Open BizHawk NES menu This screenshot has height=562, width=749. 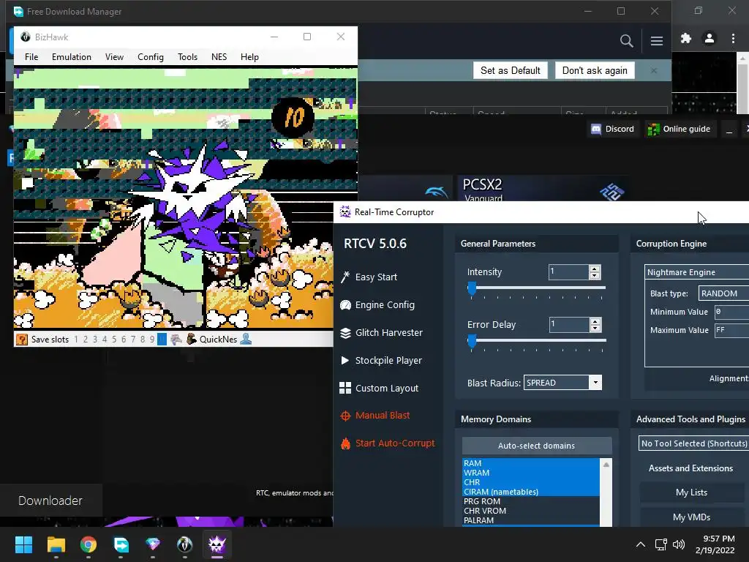(219, 57)
